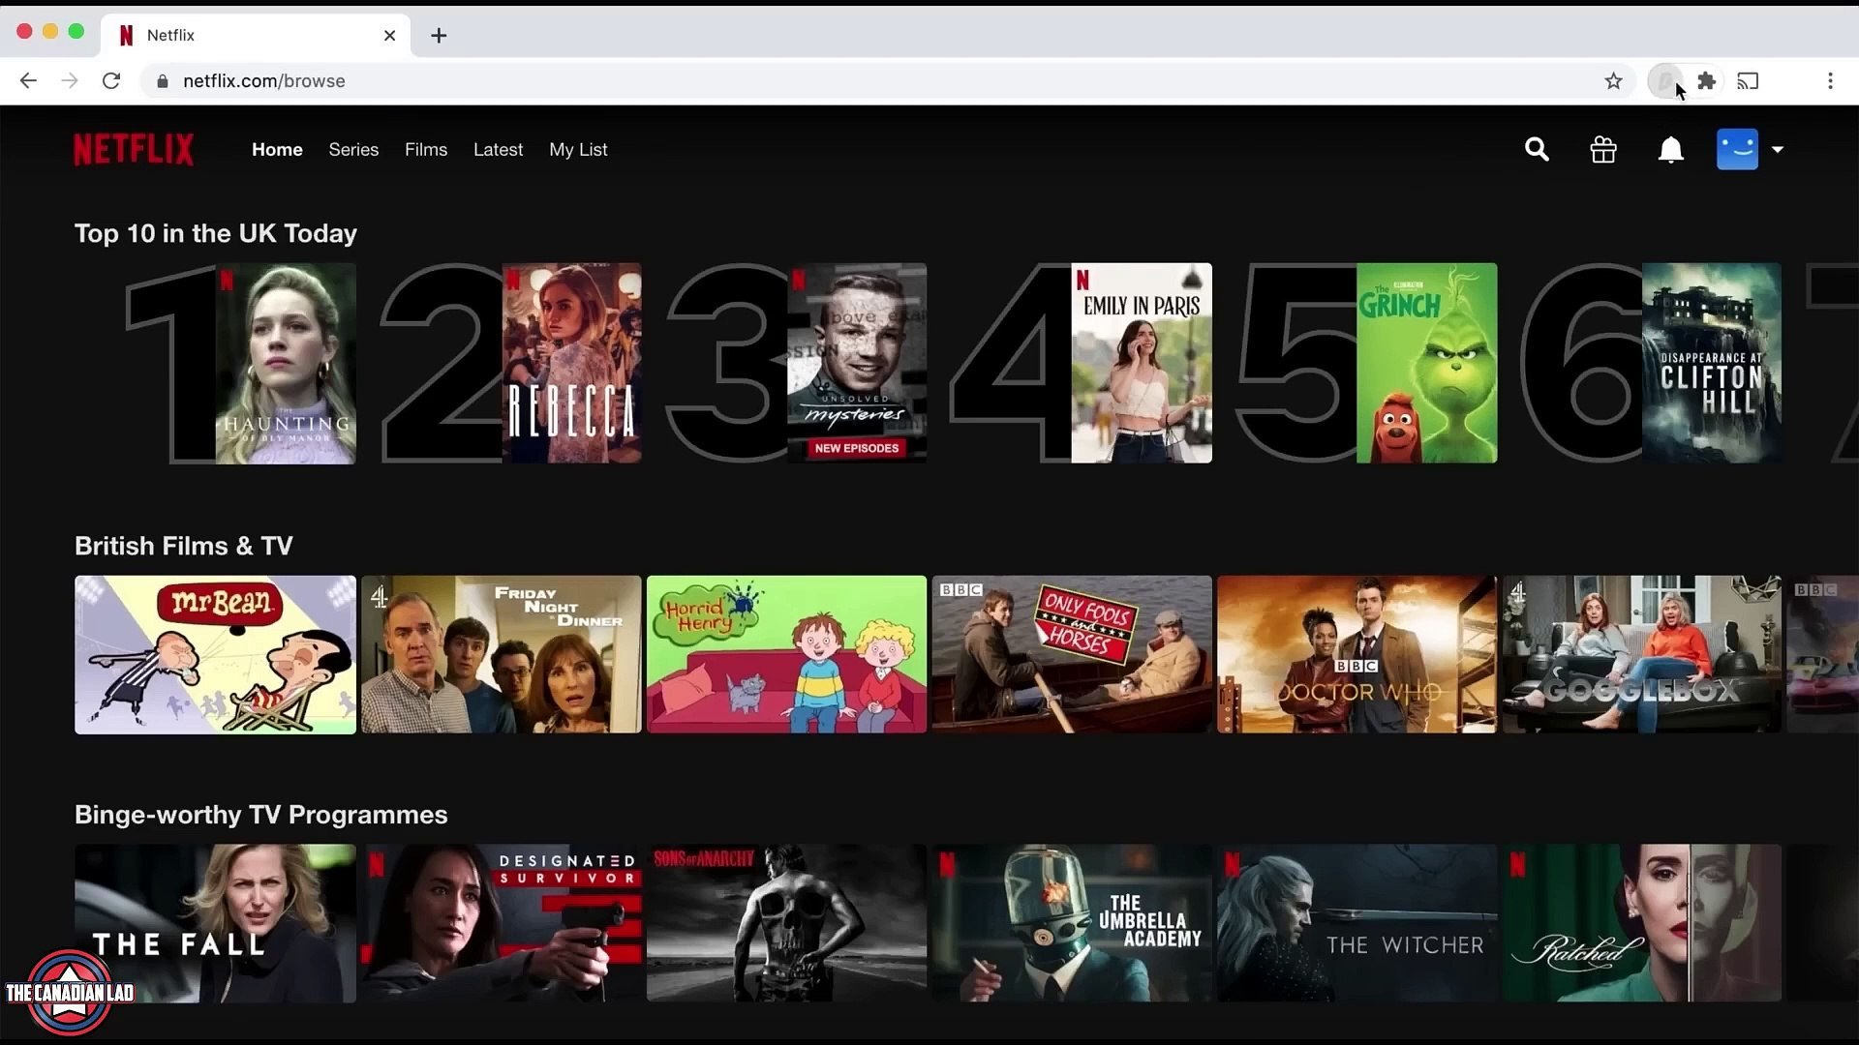
Task: Click the British Films & TV heading
Action: pyautogui.click(x=184, y=547)
